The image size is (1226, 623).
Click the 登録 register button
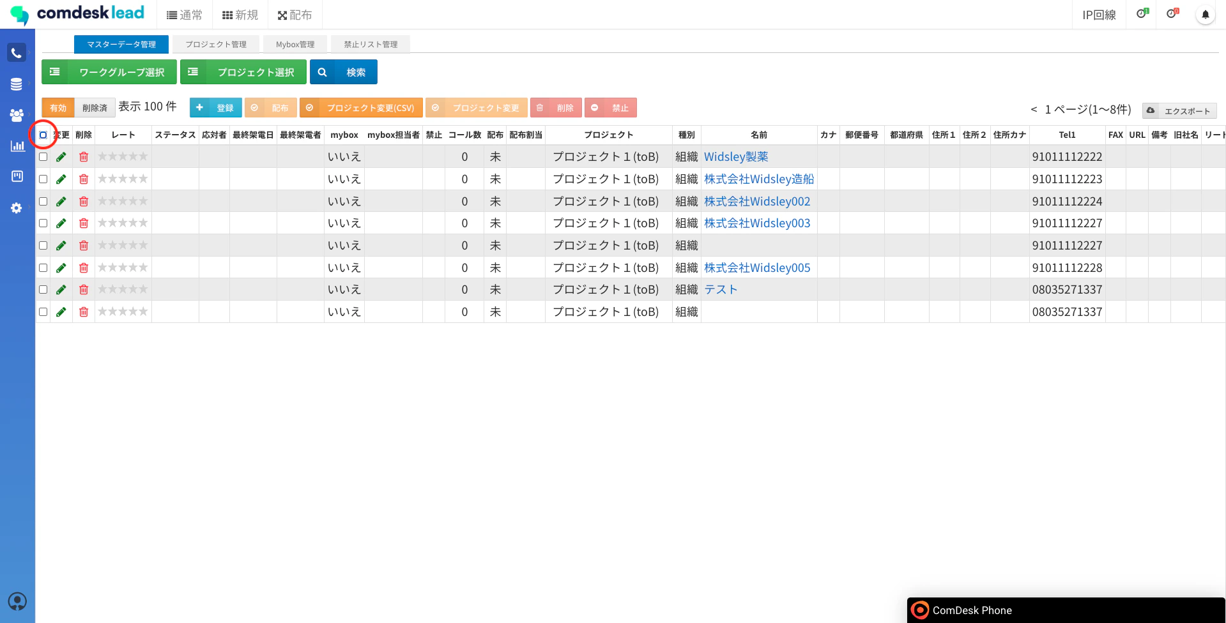(216, 108)
